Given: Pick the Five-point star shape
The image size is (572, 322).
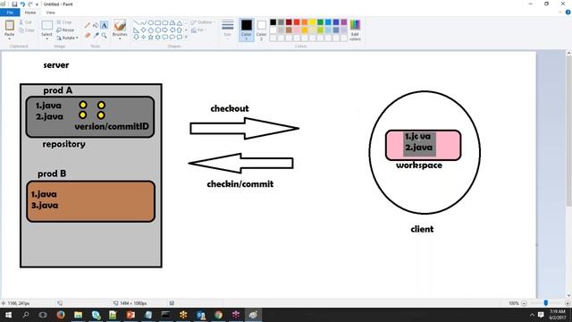Looking at the screenshot, I should (x=151, y=37).
